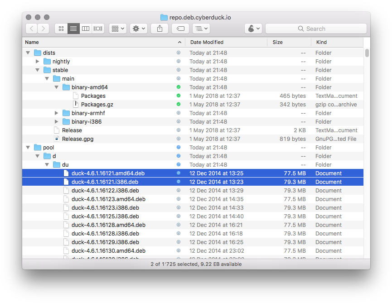Click the stable folder icon
The height and width of the screenshot is (303, 392).
[47, 70]
